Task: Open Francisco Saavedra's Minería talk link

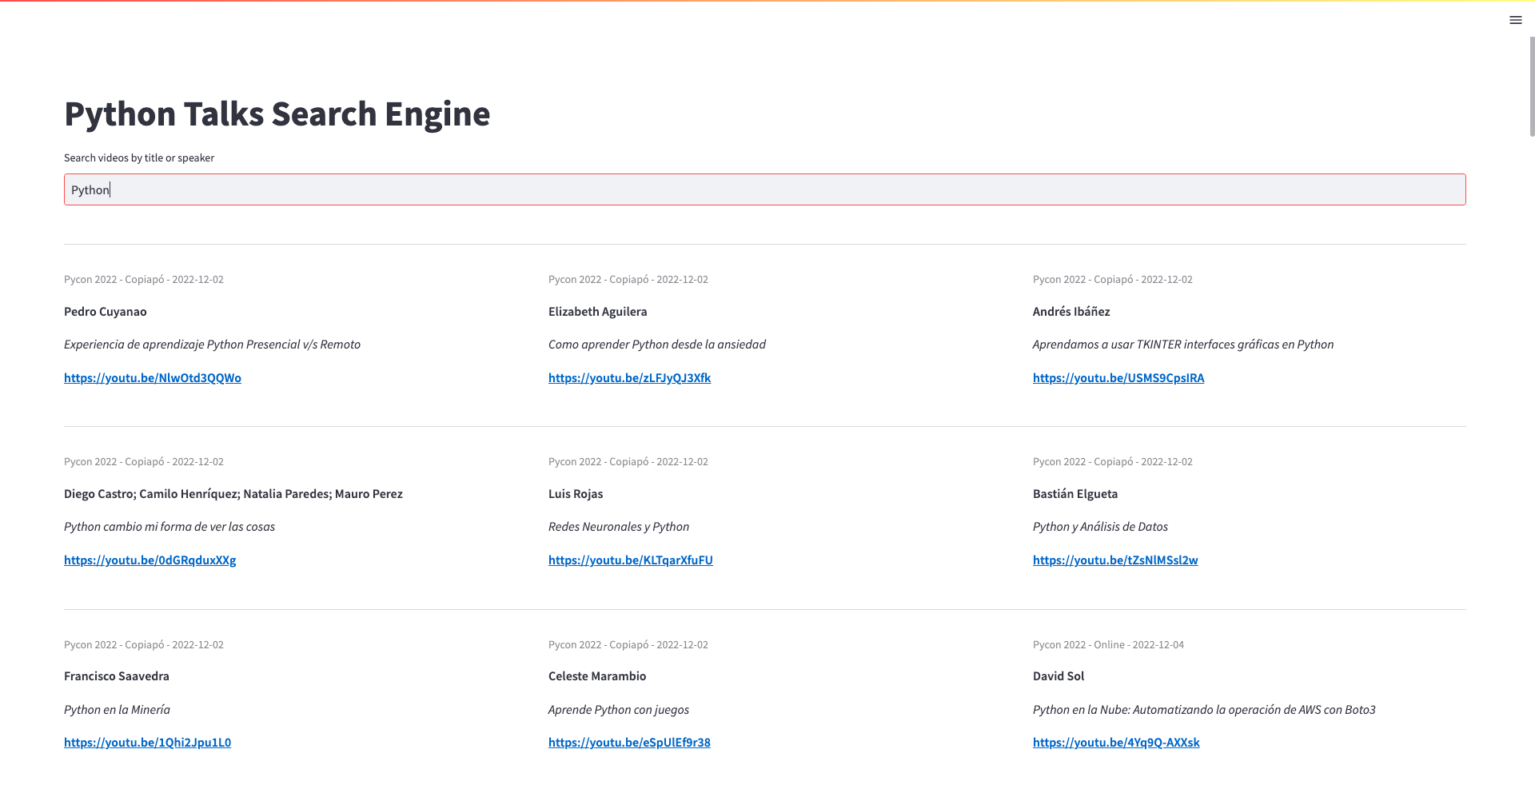Action: [x=147, y=743]
